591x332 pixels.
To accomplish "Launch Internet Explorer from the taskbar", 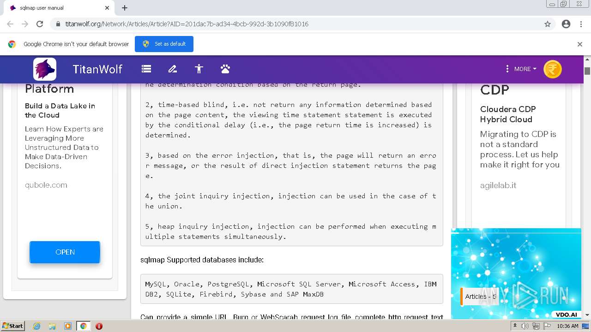I will [x=36, y=326].
